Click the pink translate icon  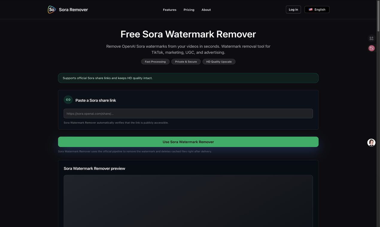[371, 48]
